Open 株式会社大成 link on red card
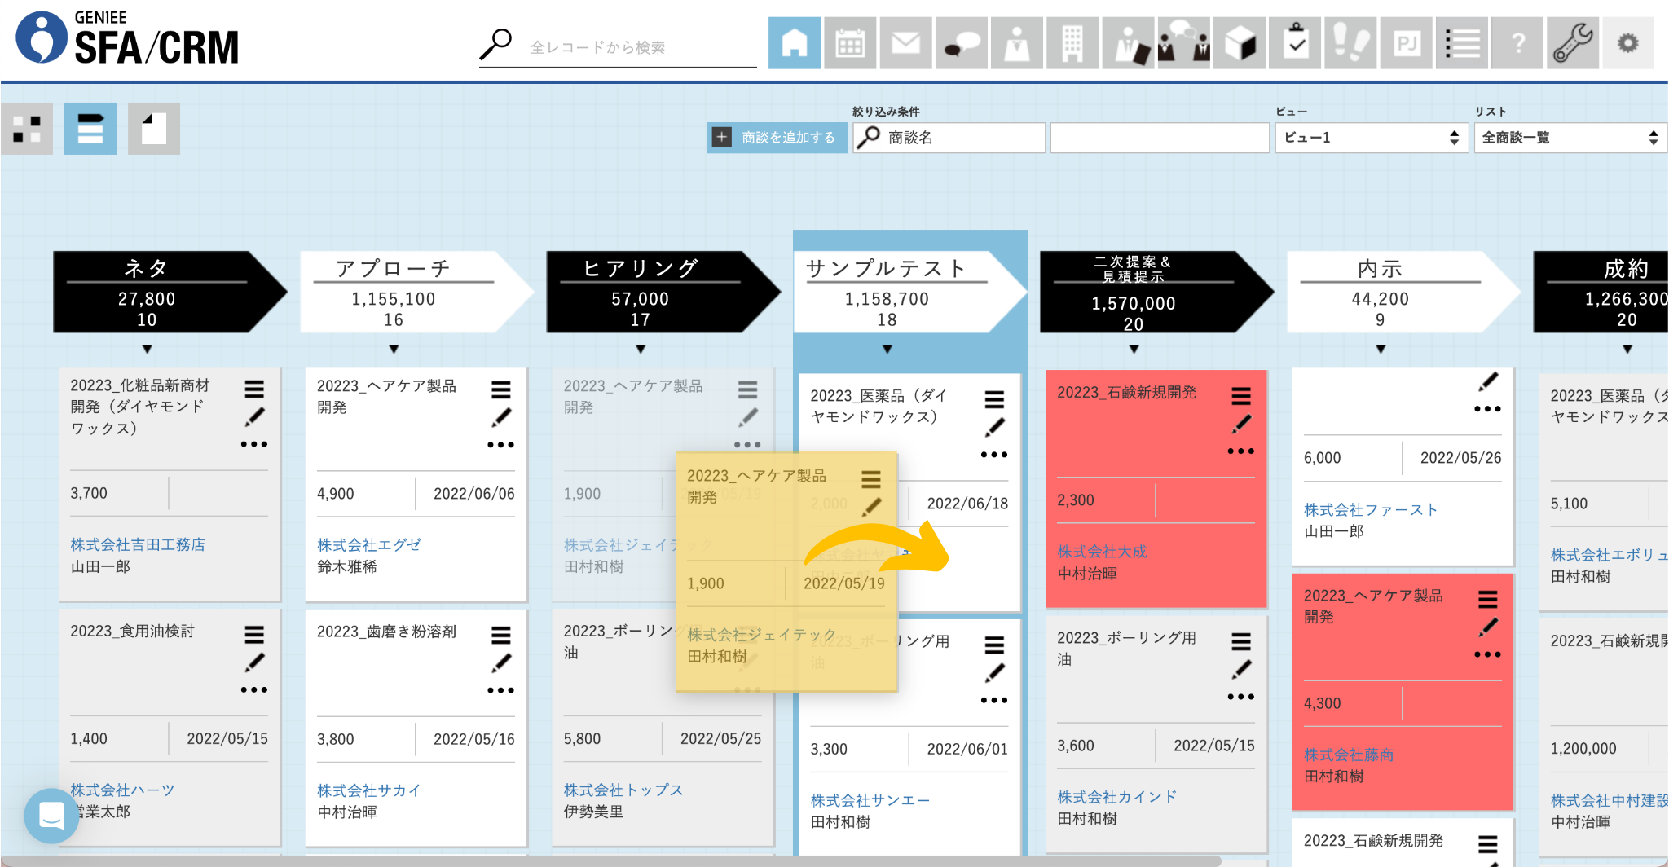The width and height of the screenshot is (1669, 867). (1102, 552)
